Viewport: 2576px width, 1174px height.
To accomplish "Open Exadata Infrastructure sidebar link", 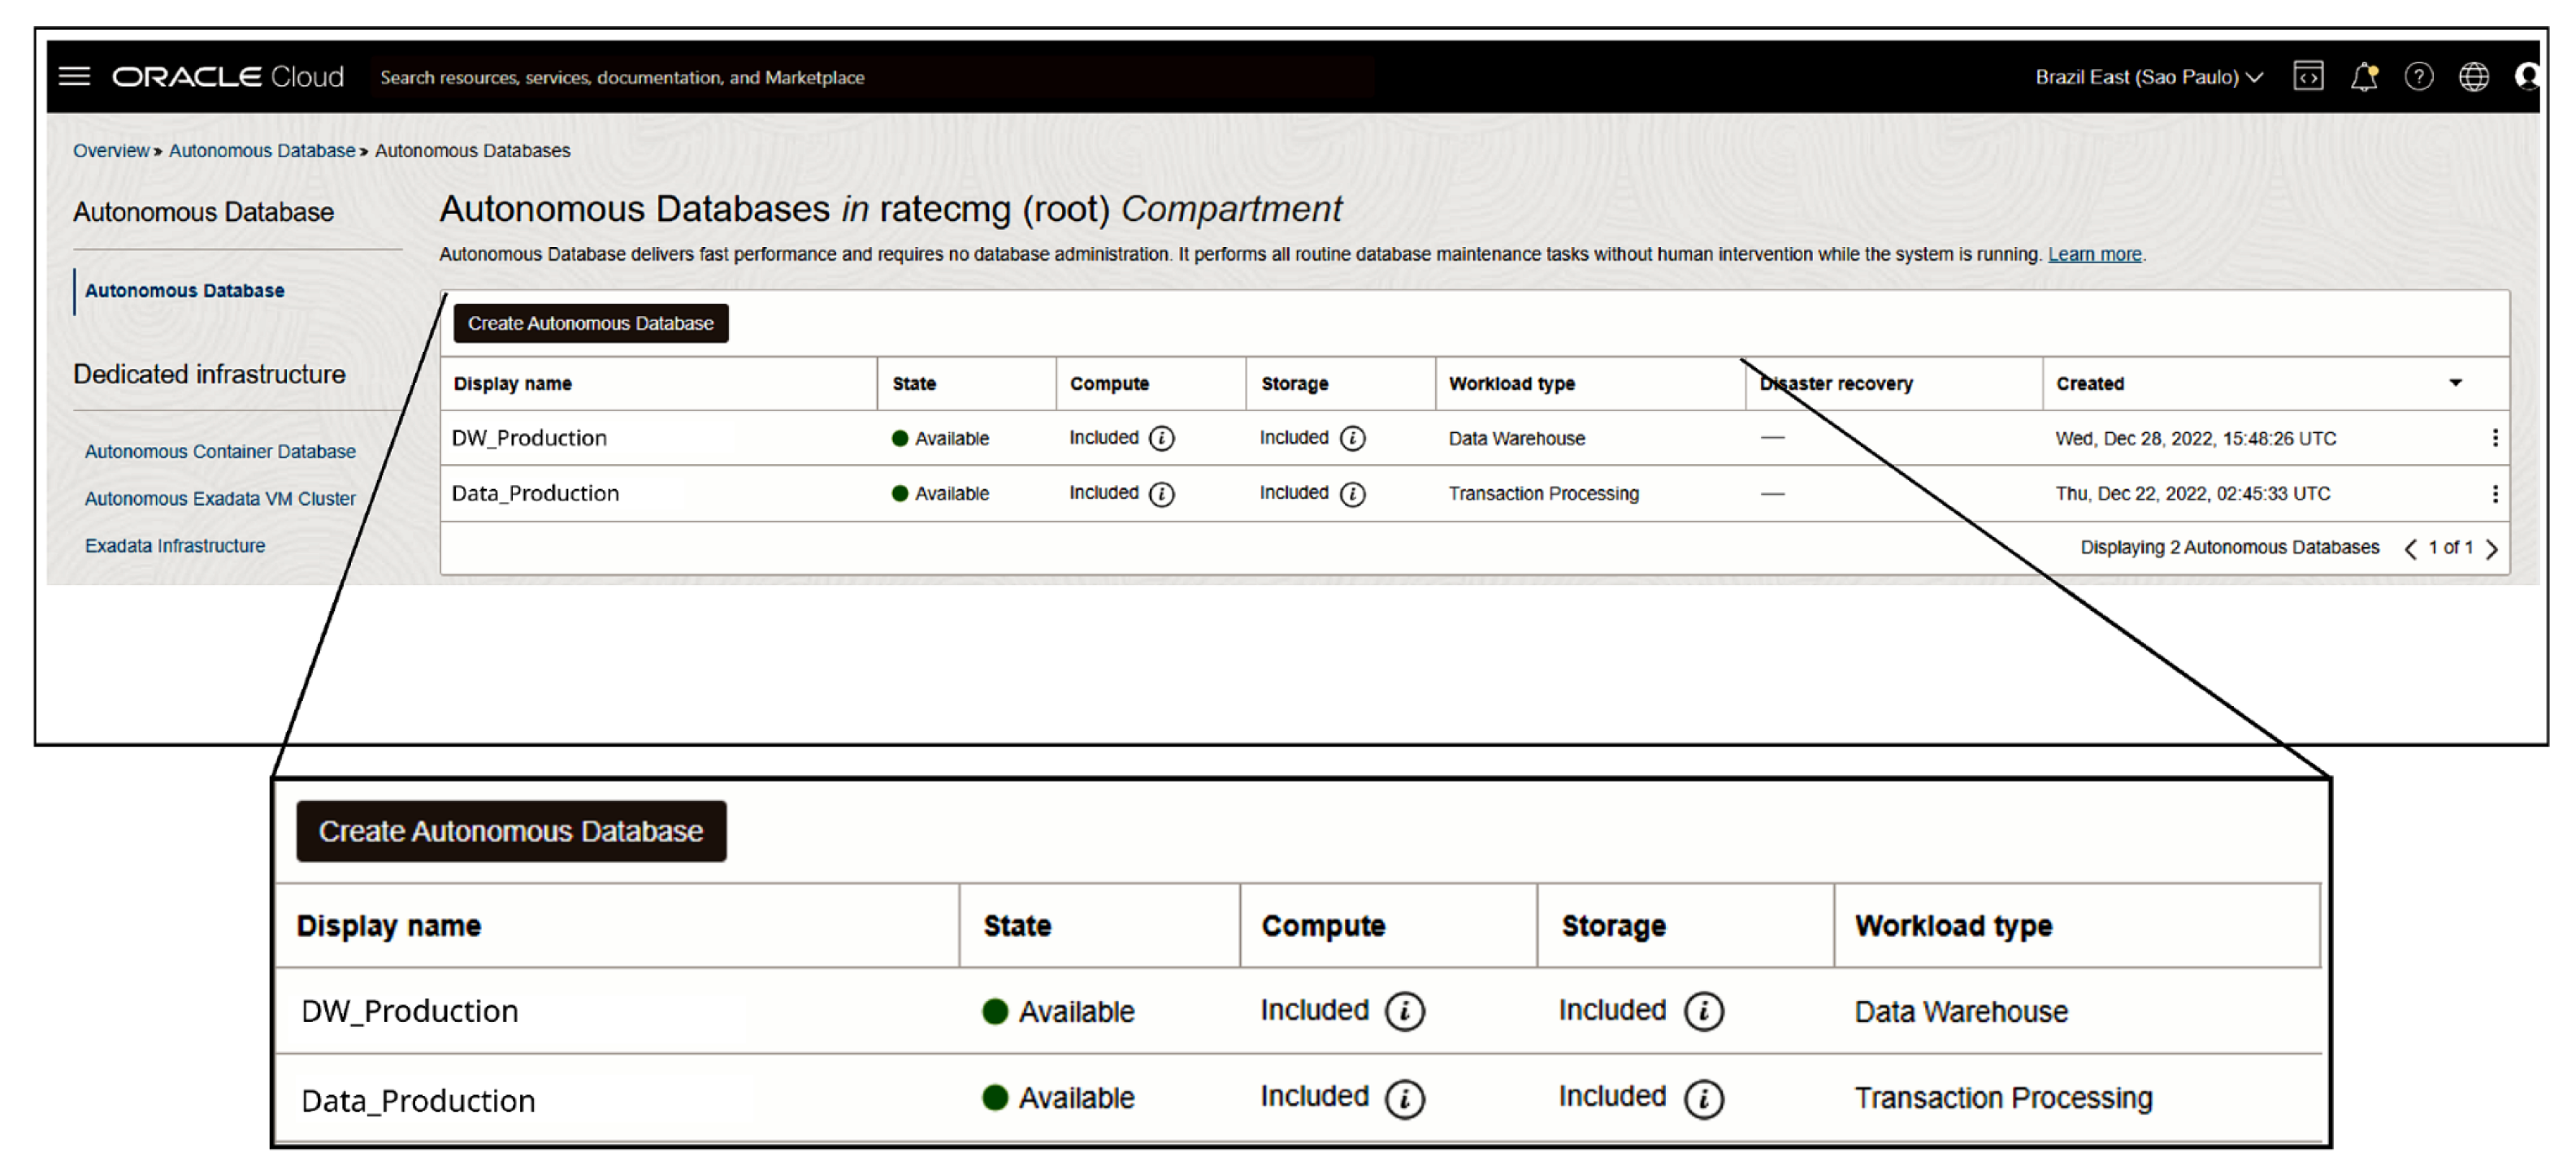I will (x=175, y=545).
